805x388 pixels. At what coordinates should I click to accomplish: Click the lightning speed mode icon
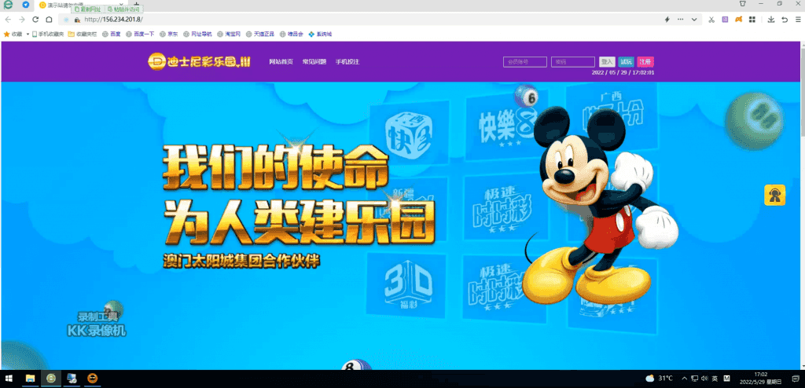(x=667, y=20)
